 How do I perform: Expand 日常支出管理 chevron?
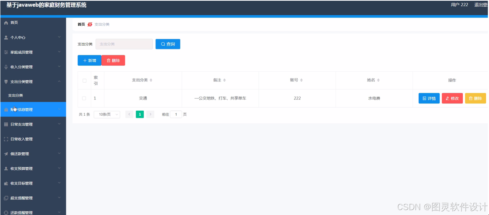(59, 124)
